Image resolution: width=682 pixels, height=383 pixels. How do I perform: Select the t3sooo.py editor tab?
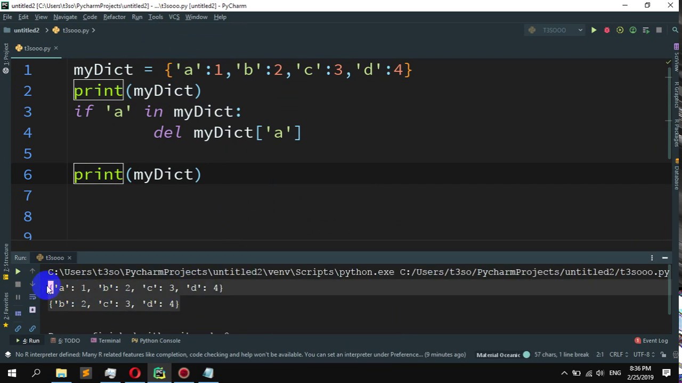tap(37, 48)
